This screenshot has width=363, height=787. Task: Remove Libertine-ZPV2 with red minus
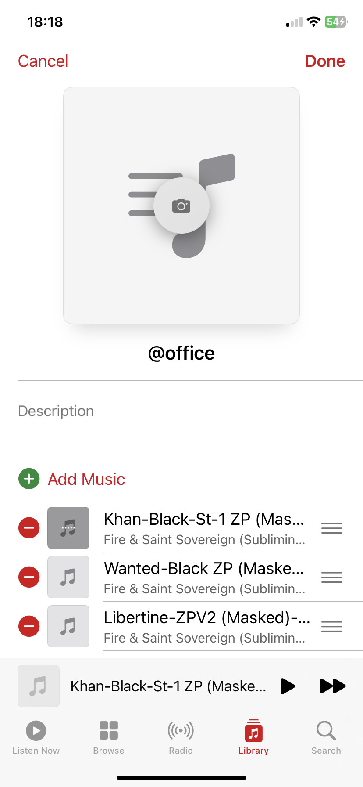coord(29,626)
